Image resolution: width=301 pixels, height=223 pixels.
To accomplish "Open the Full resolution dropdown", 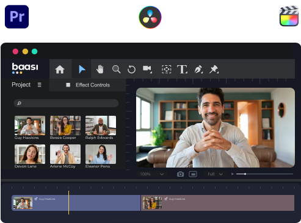I will (215, 174).
